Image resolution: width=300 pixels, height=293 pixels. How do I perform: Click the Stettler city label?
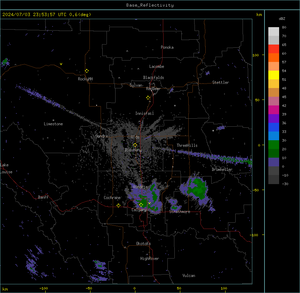(x=221, y=82)
